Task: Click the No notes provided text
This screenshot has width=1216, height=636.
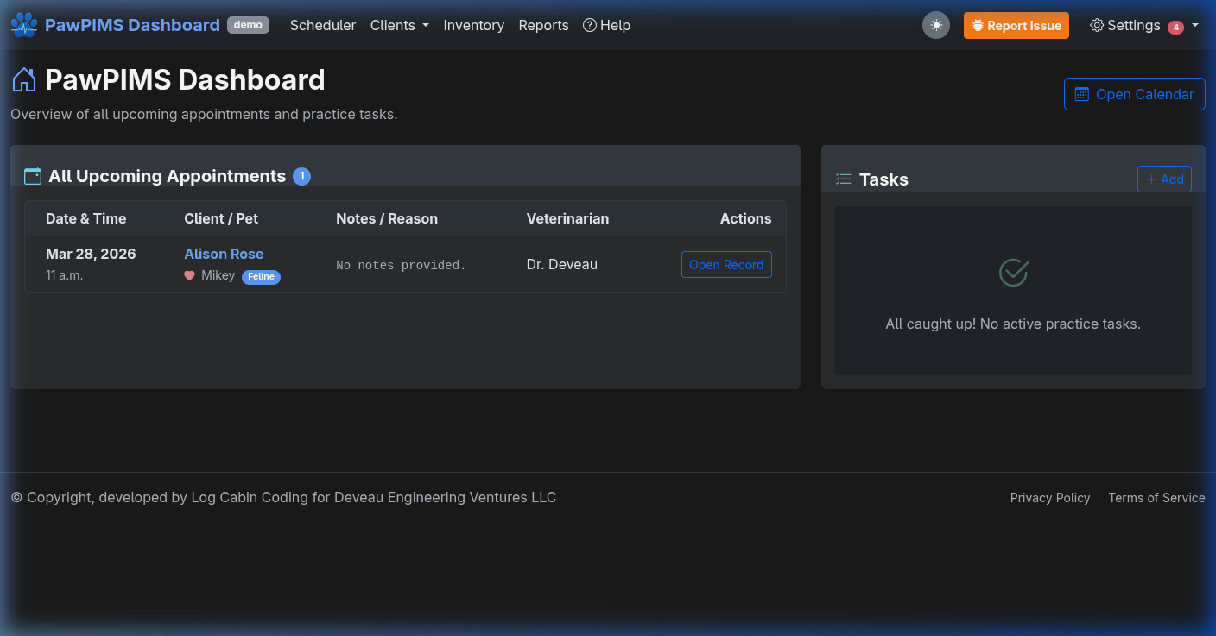Action: coord(401,265)
